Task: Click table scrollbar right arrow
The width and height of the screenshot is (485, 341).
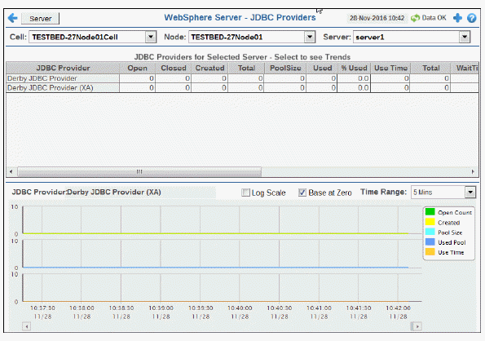Action: point(473,171)
